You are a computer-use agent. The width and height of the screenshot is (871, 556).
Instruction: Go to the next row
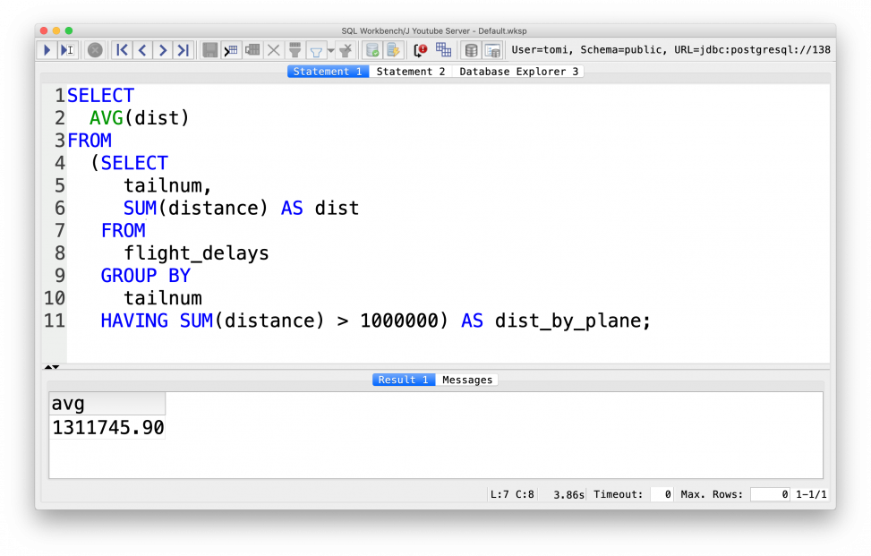[x=163, y=49]
